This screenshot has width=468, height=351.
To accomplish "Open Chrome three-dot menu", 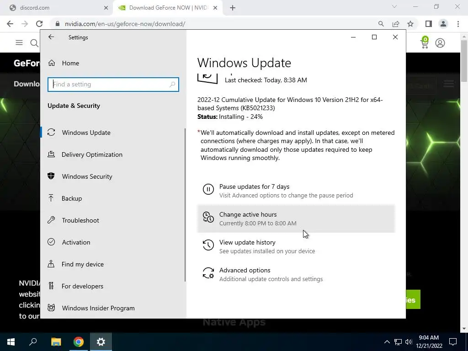I will tap(458, 24).
